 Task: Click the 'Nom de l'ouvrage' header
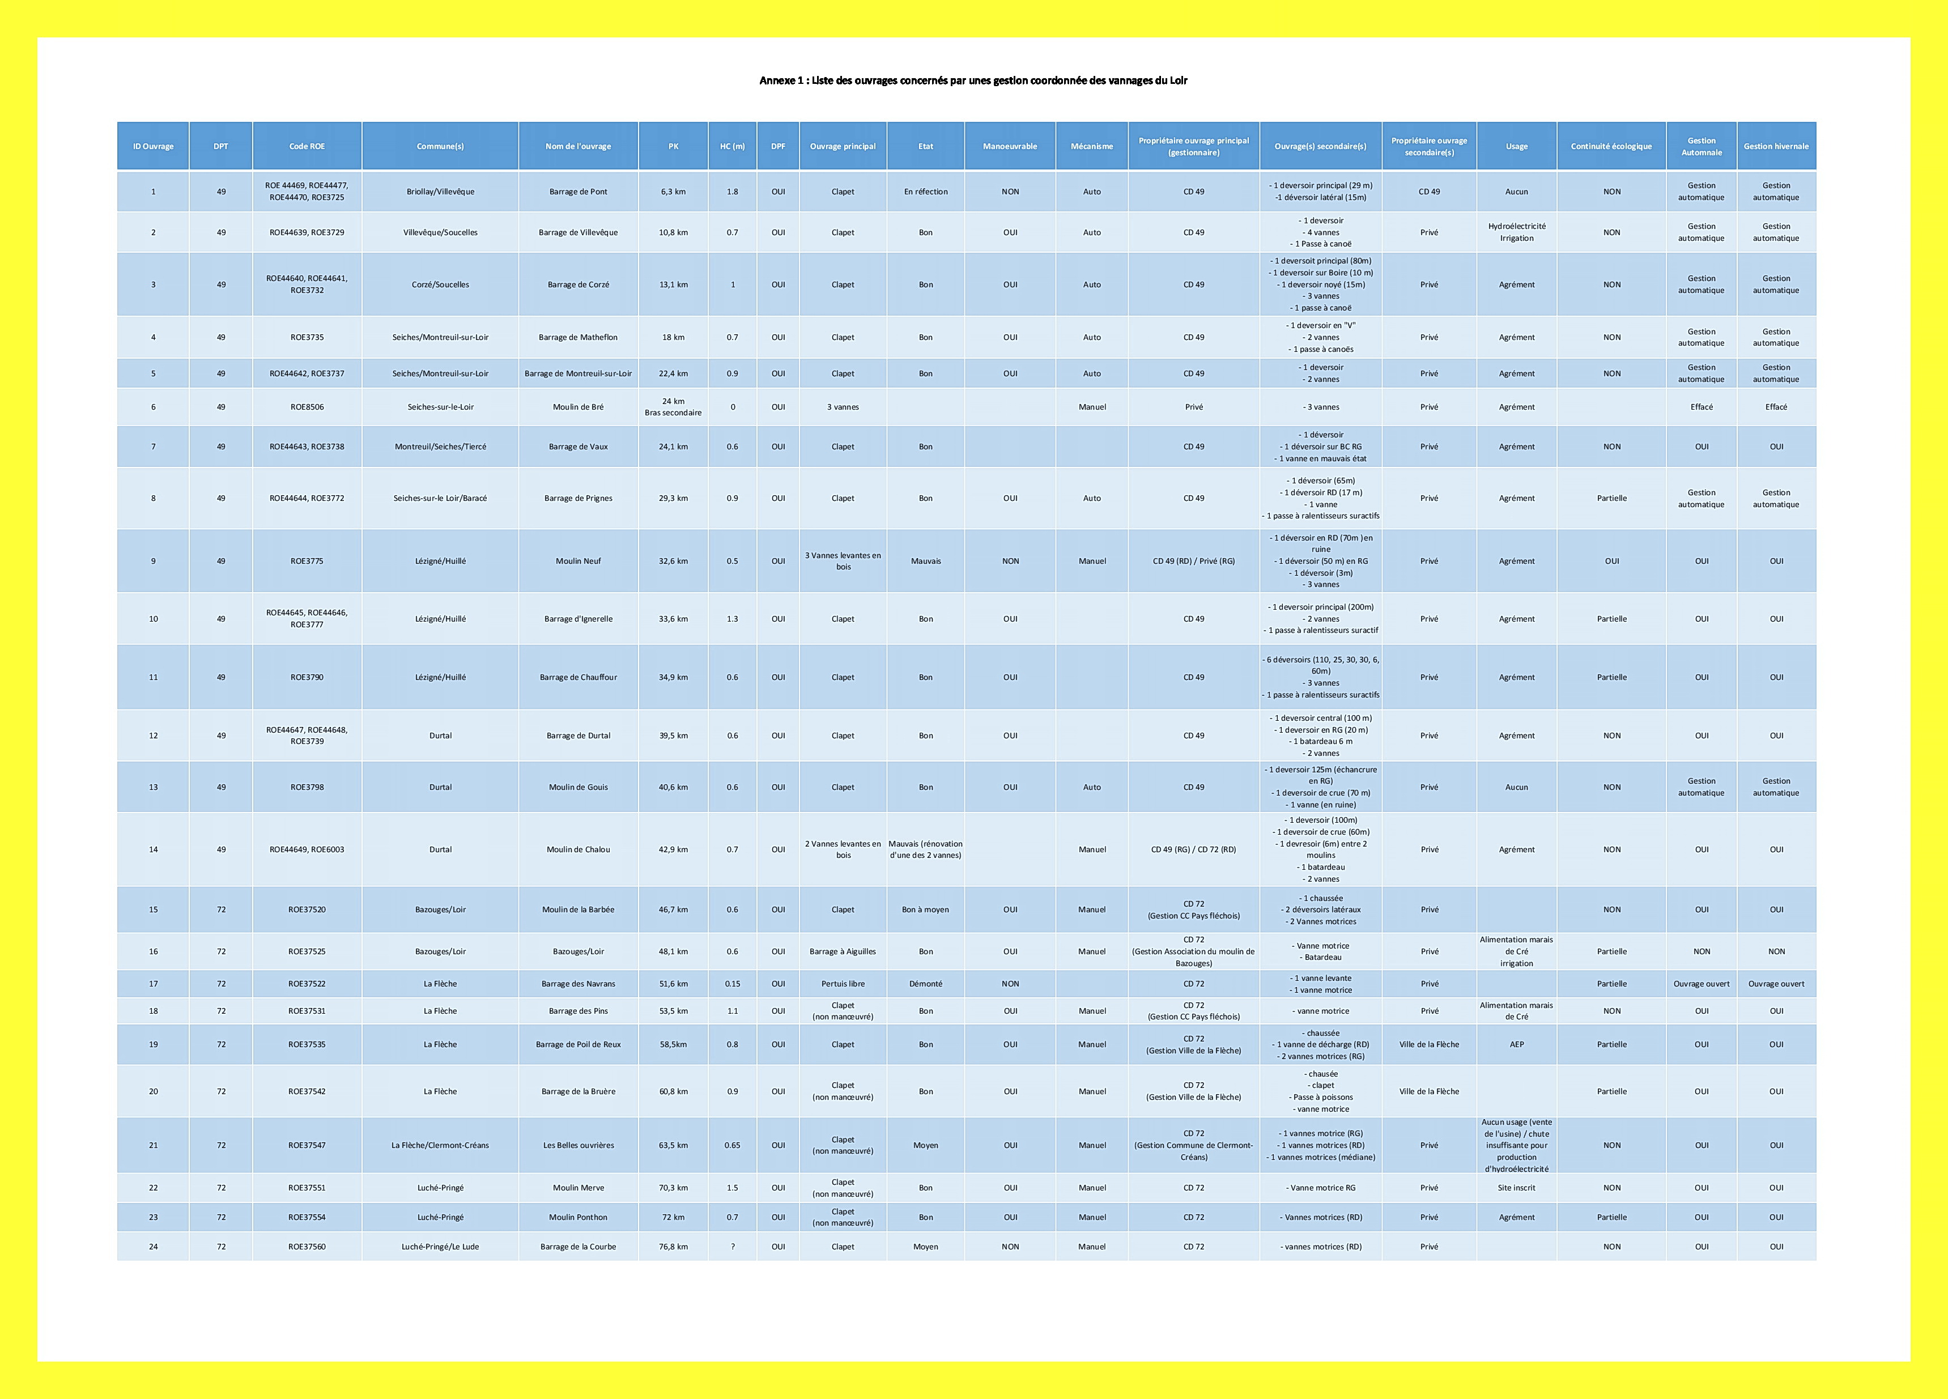[578, 146]
